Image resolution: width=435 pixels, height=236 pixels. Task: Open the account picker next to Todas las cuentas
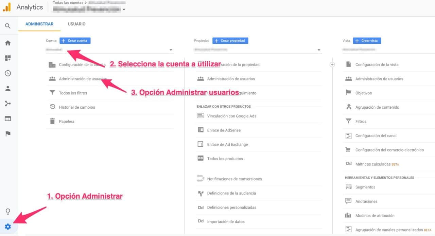(x=124, y=10)
